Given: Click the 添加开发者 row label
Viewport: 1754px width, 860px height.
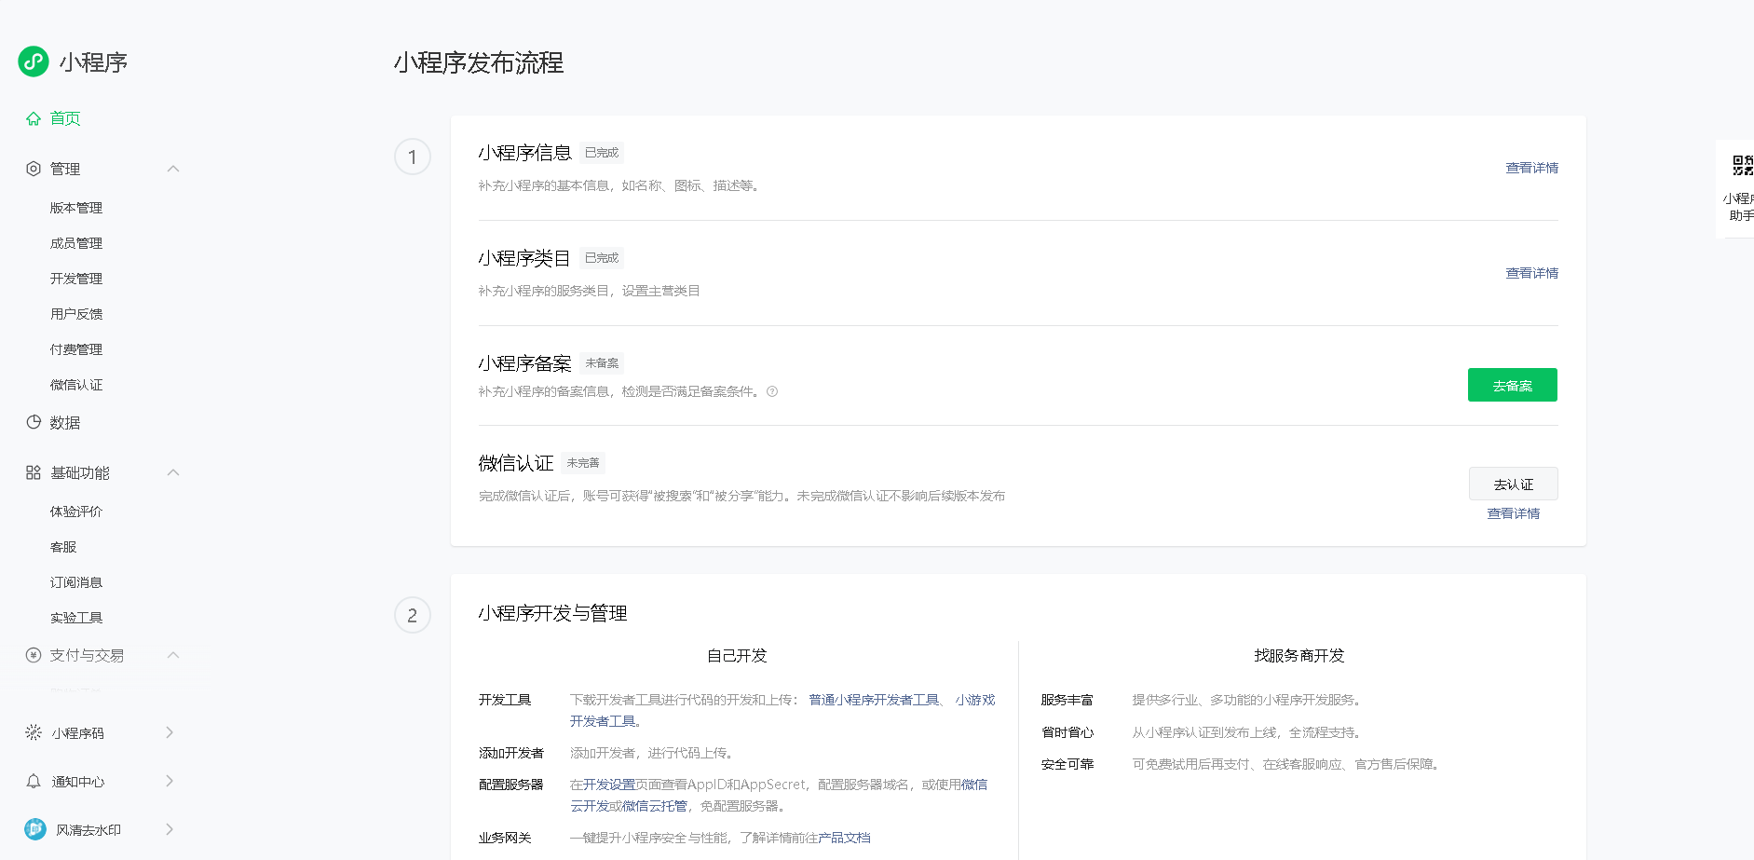Looking at the screenshot, I should (x=511, y=753).
